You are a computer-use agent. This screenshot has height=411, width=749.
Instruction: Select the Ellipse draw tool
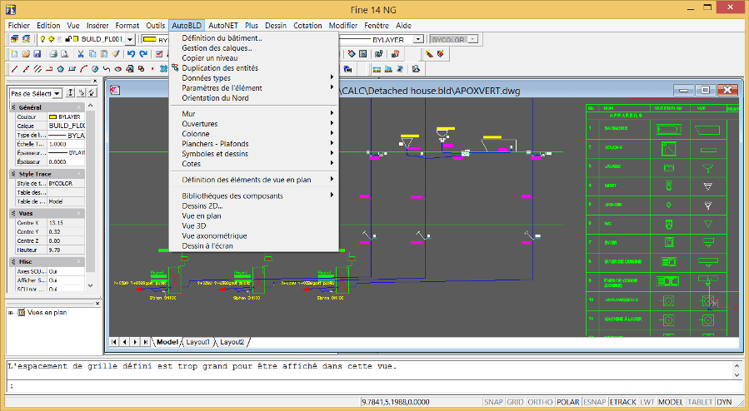click(x=118, y=69)
